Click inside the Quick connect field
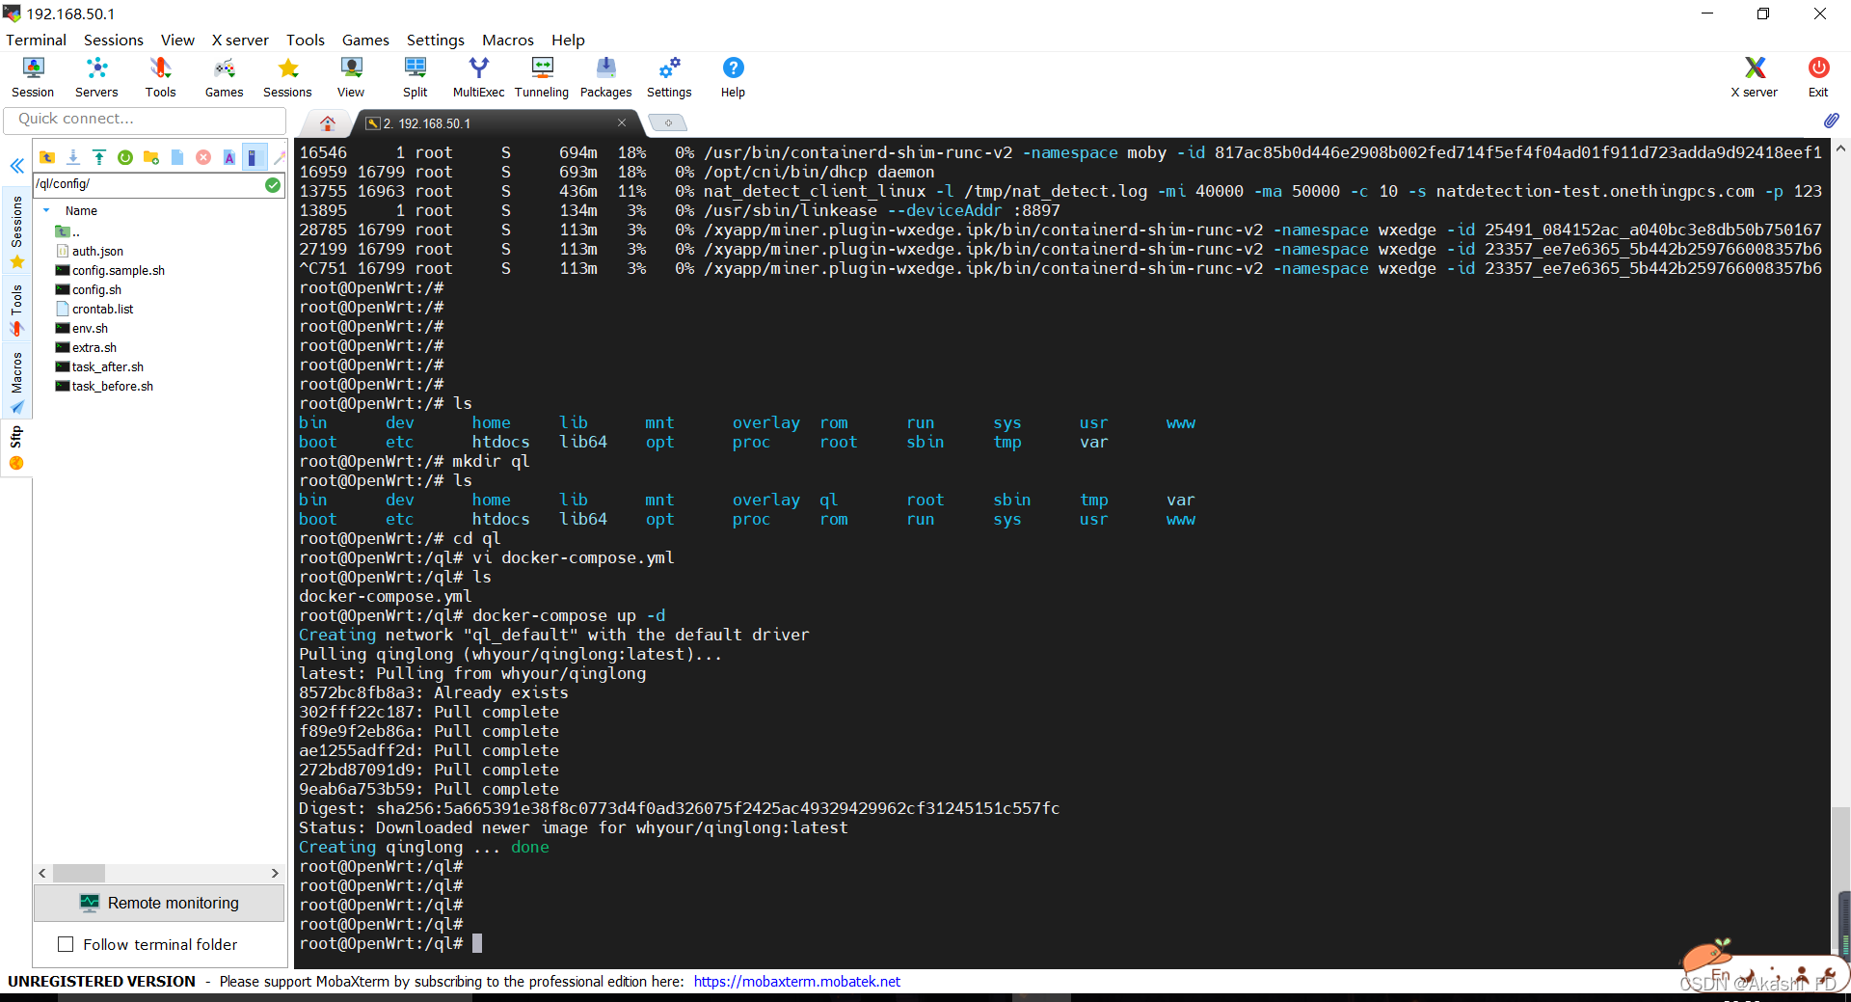The width and height of the screenshot is (1851, 1002). pos(145,119)
